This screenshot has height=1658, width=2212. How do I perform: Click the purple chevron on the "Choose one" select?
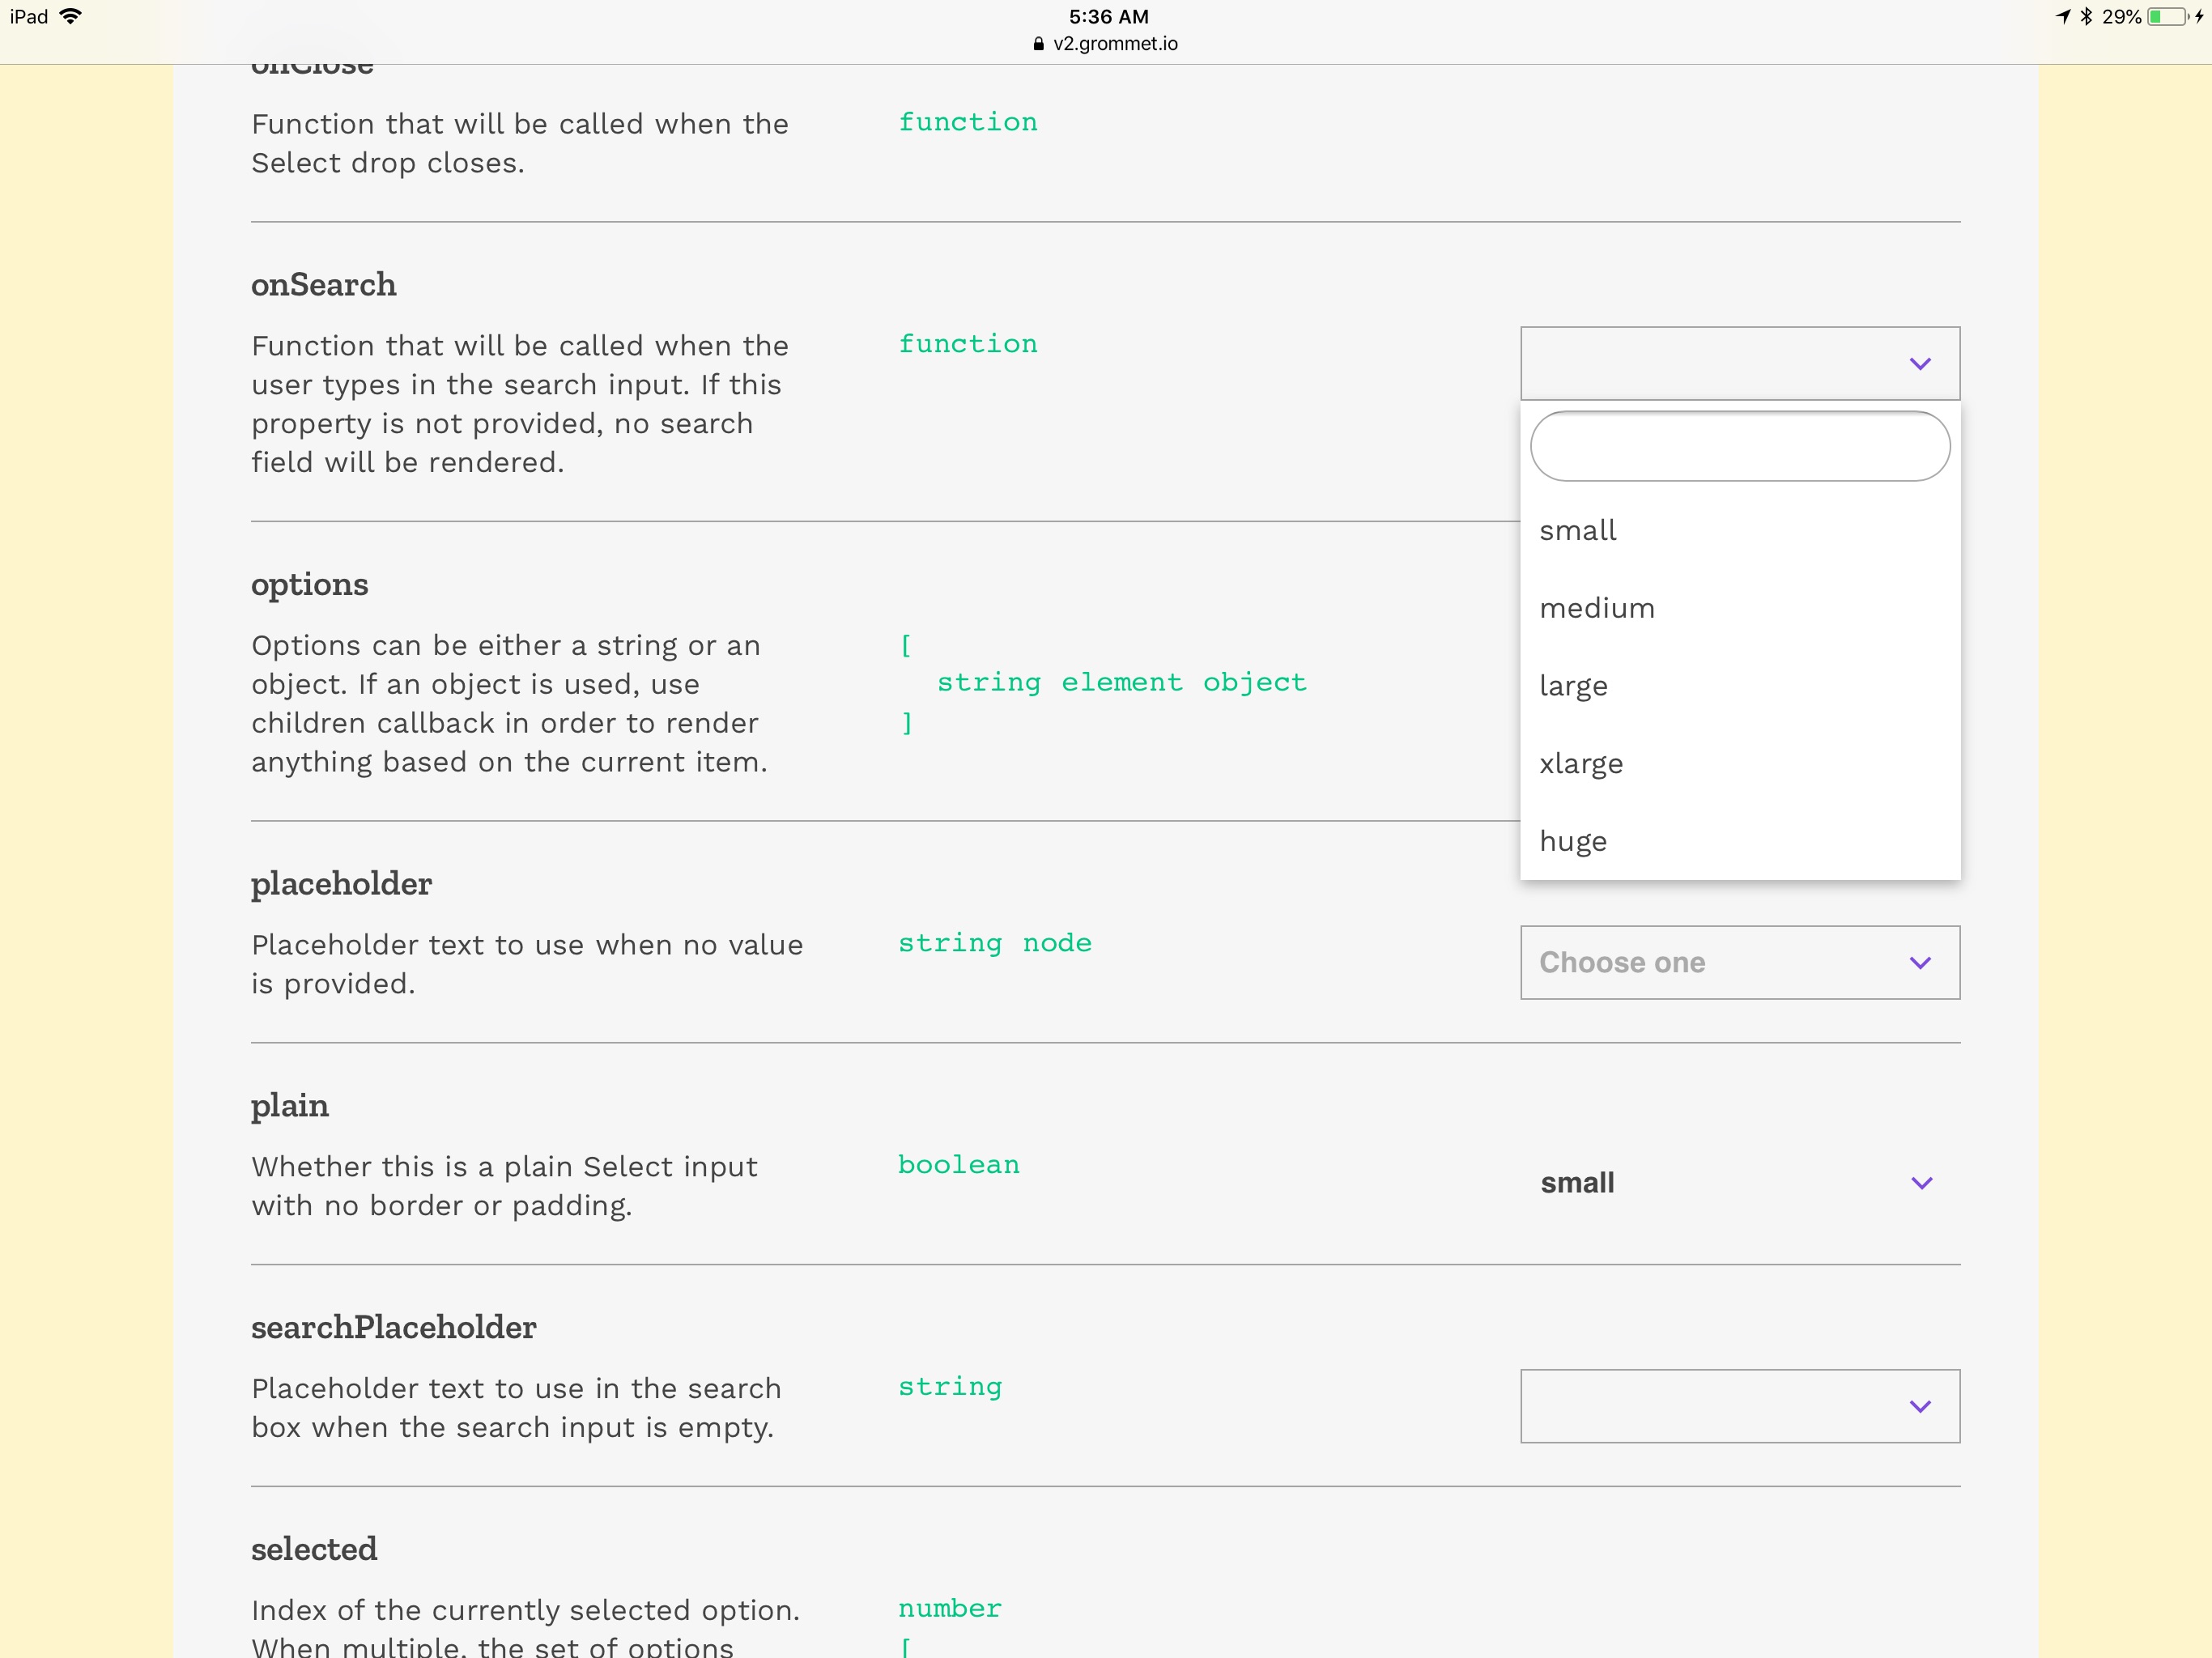pos(1920,962)
